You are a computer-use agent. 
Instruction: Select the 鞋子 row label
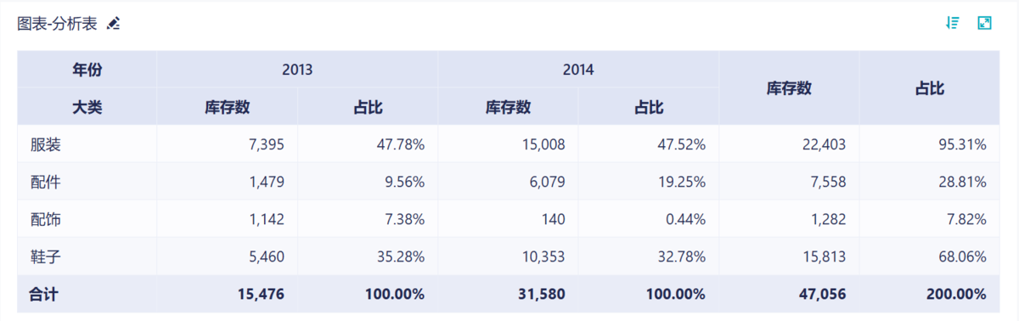pos(46,256)
